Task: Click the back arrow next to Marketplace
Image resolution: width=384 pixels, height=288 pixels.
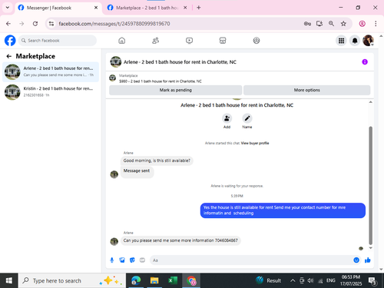Action: [x=9, y=56]
